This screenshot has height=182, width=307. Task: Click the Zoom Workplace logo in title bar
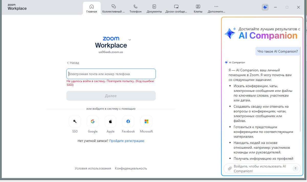point(17,7)
